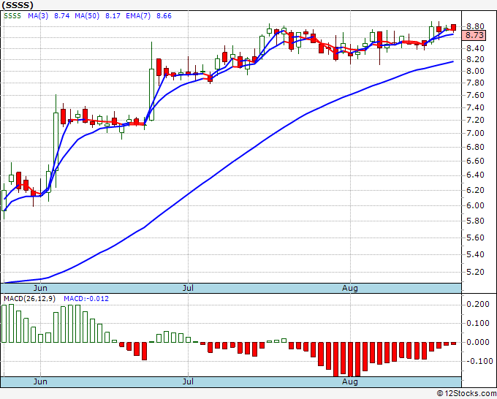Click the last red candlestick near 8.80
The width and height of the screenshot is (497, 399).
[454, 28]
